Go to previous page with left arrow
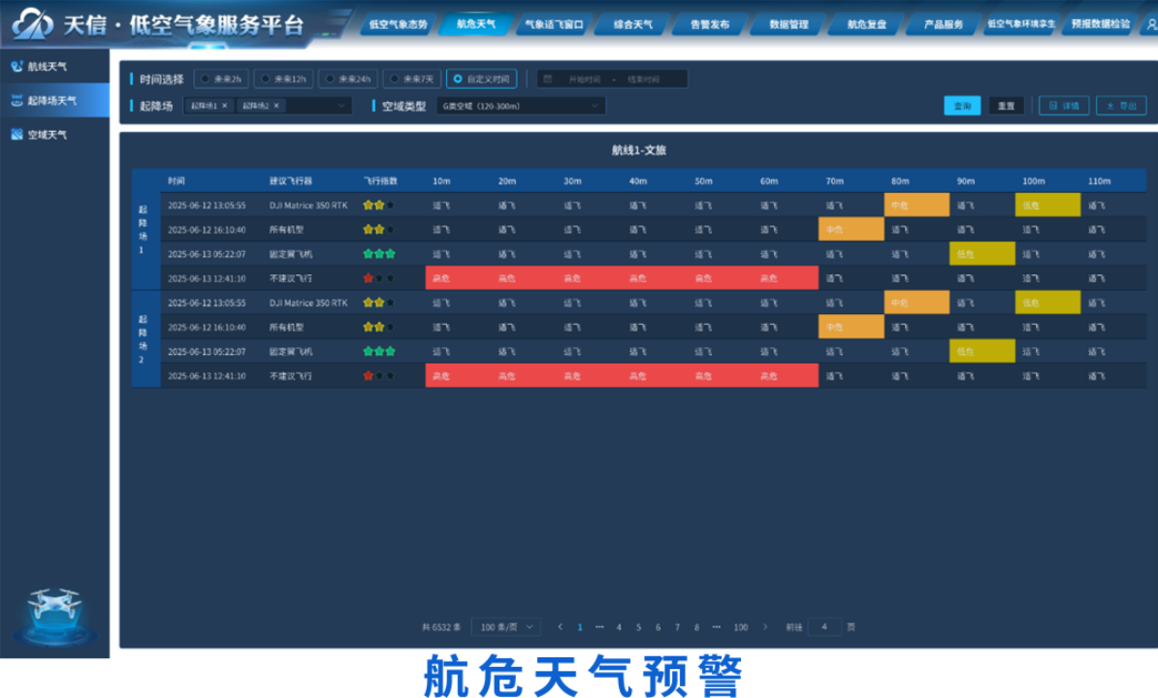 point(560,627)
